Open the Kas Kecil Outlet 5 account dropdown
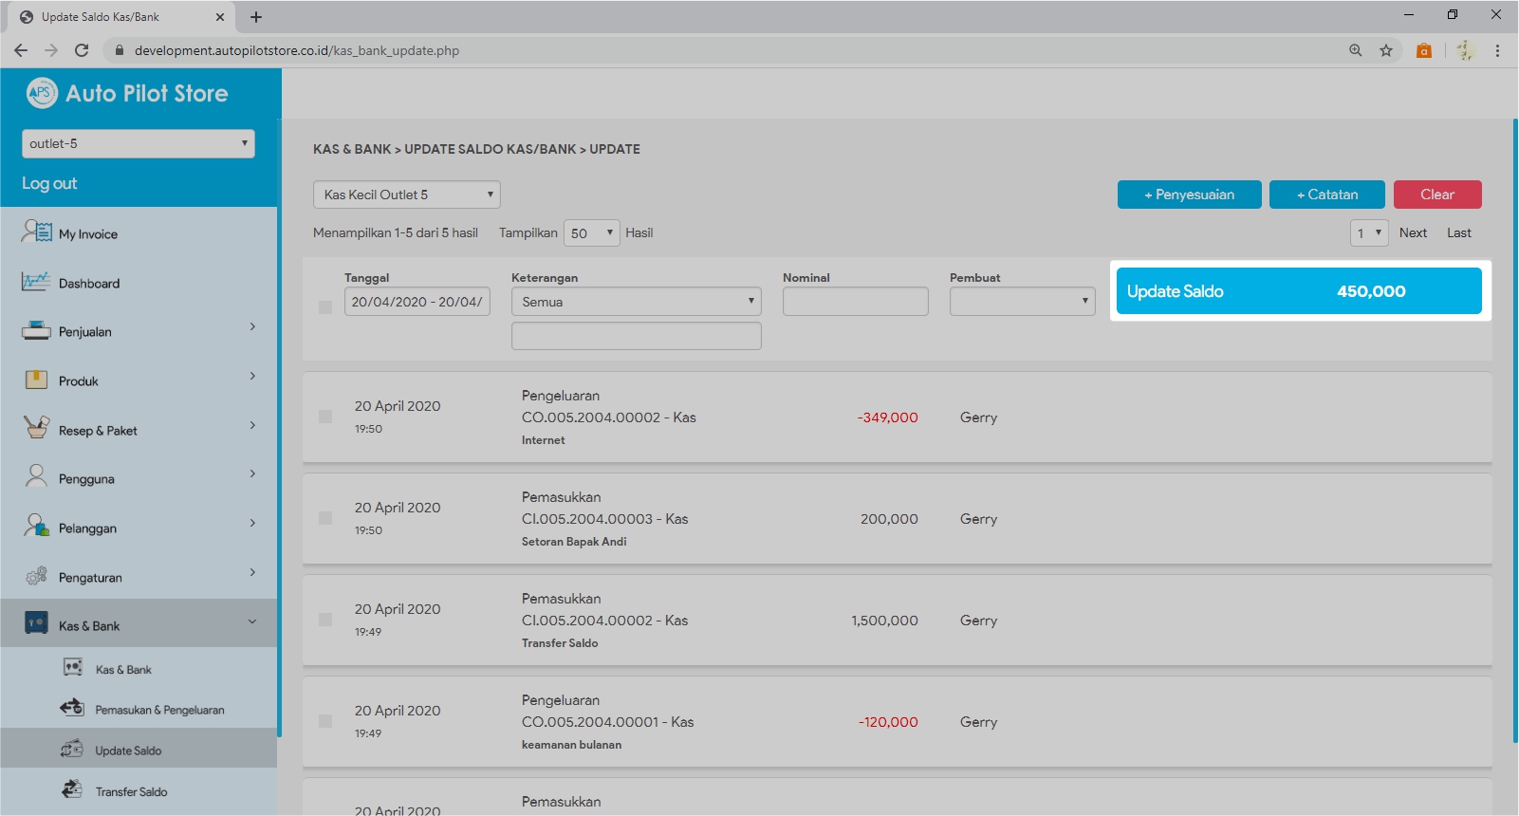Image resolution: width=1519 pixels, height=816 pixels. tap(406, 195)
